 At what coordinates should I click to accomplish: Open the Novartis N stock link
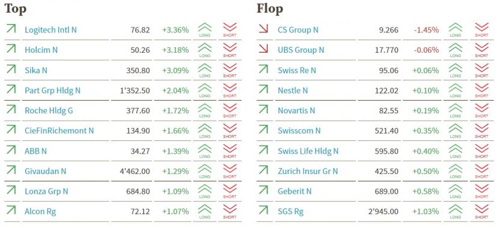click(x=296, y=110)
